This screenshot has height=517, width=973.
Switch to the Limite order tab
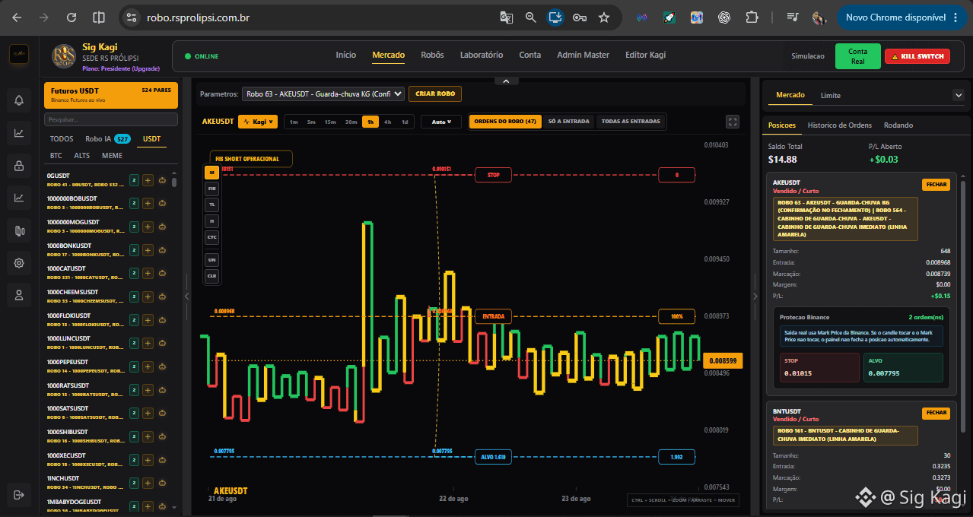pyautogui.click(x=830, y=95)
